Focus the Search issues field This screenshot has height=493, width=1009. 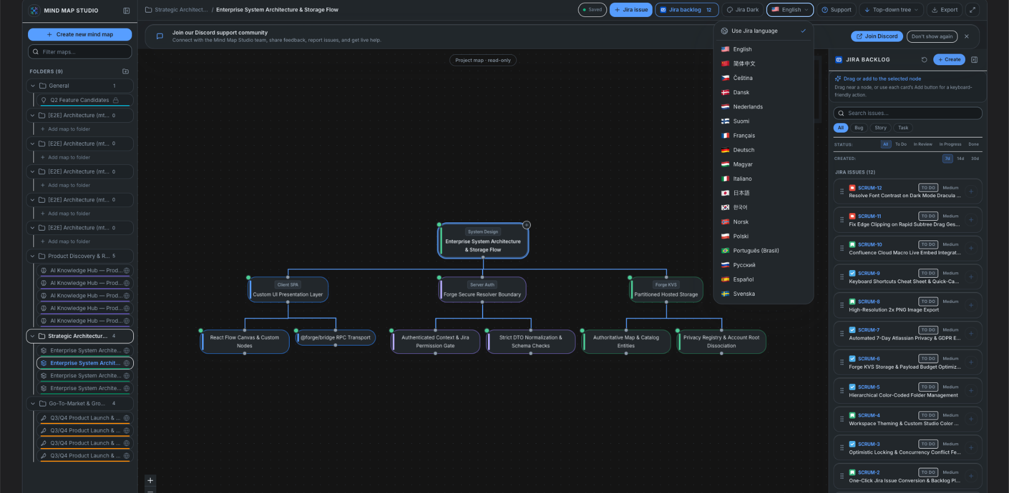(908, 113)
